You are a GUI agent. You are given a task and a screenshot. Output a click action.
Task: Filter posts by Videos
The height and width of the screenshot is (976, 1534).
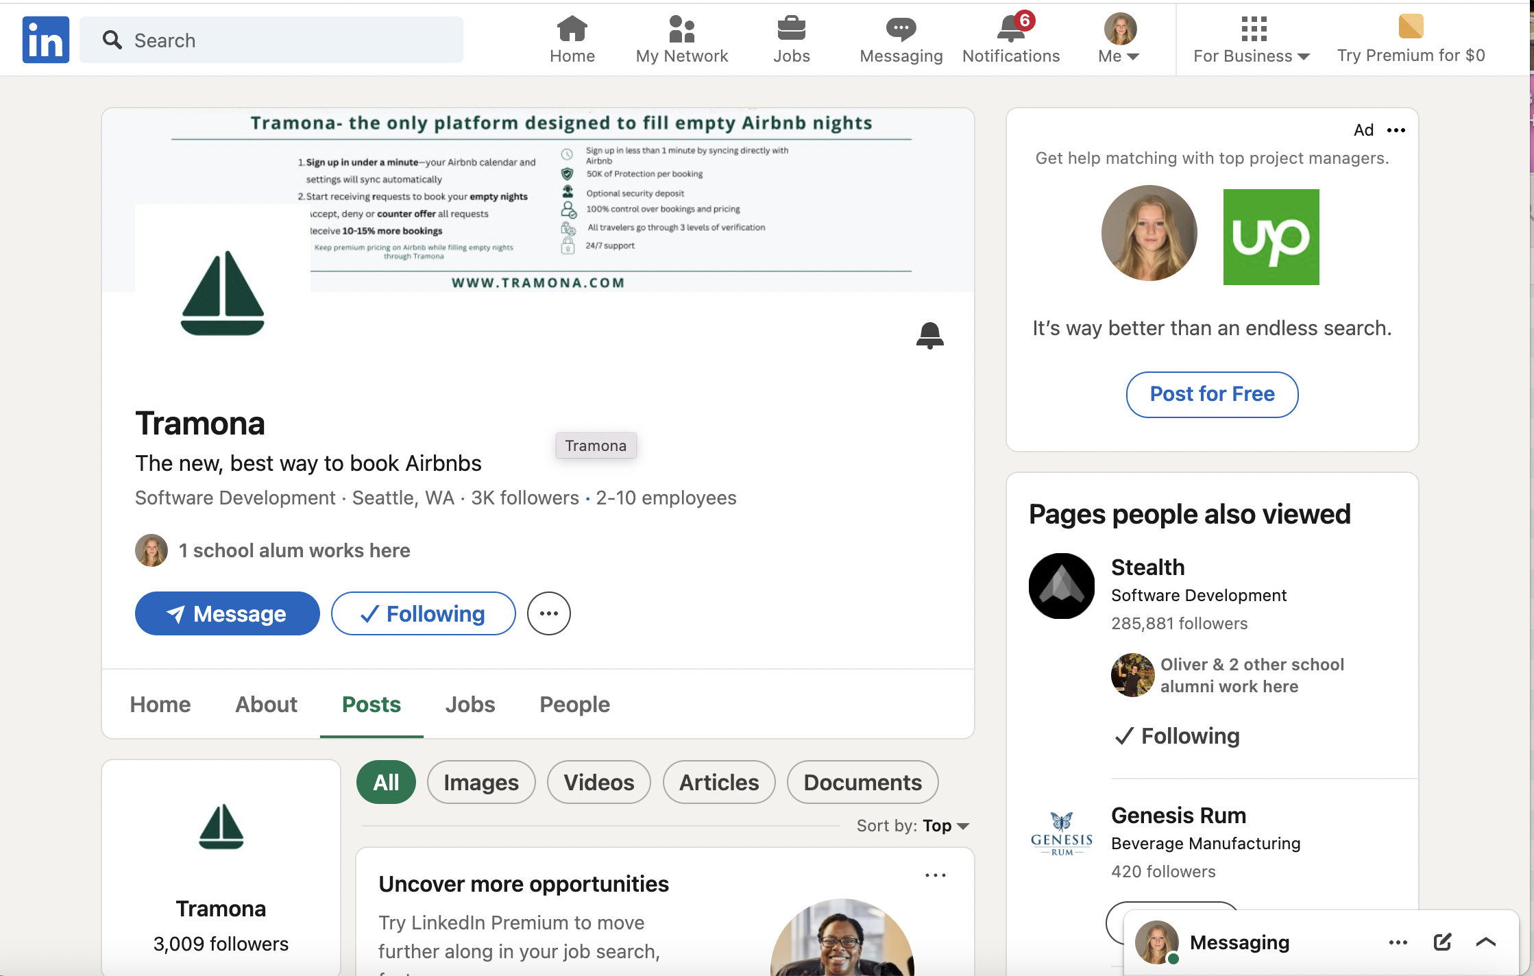click(x=599, y=782)
